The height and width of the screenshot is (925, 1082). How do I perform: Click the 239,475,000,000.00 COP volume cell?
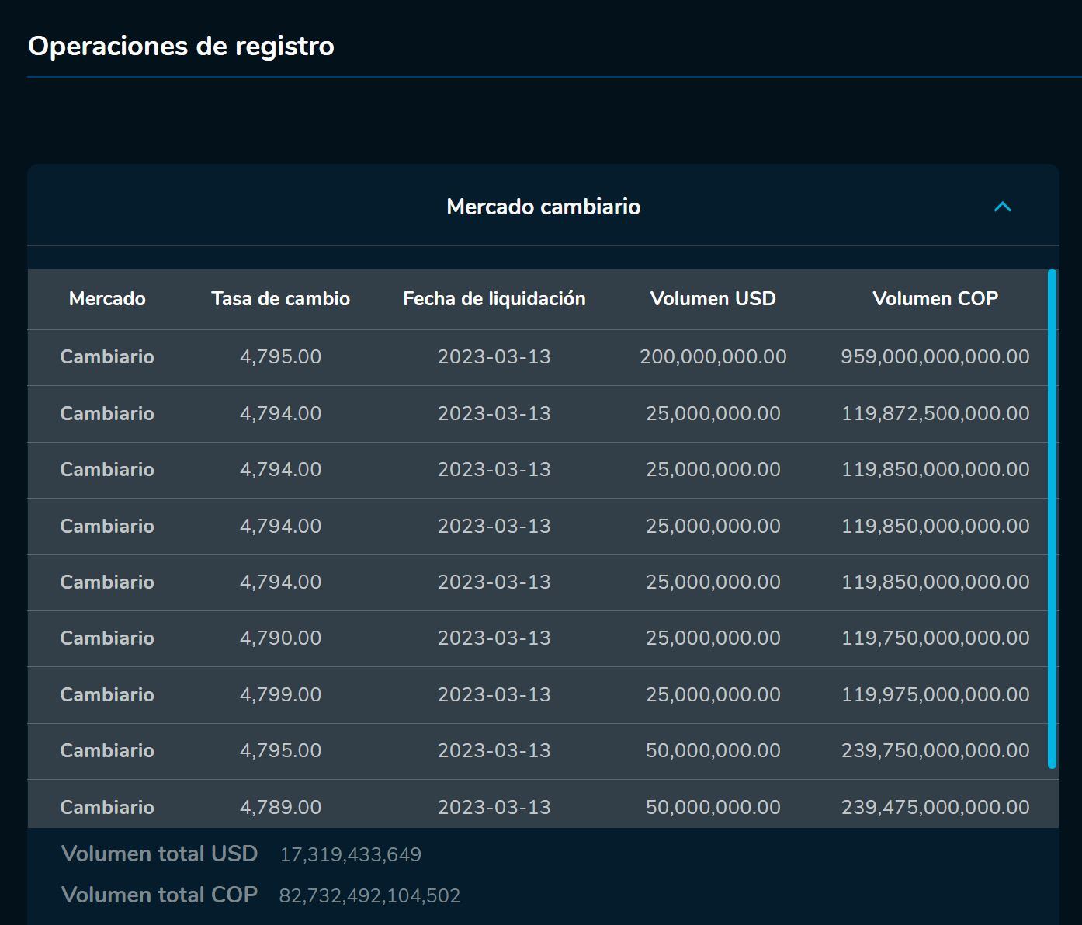tap(935, 807)
